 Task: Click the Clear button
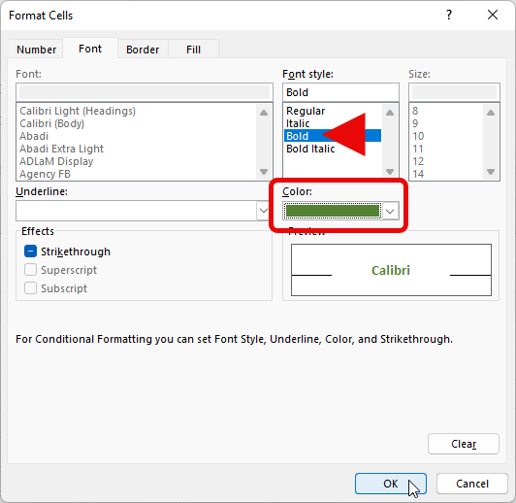click(x=464, y=444)
